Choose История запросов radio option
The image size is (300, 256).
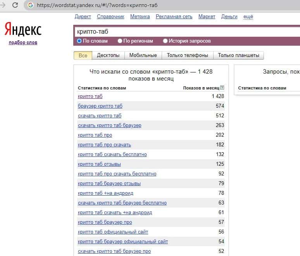[x=166, y=41]
